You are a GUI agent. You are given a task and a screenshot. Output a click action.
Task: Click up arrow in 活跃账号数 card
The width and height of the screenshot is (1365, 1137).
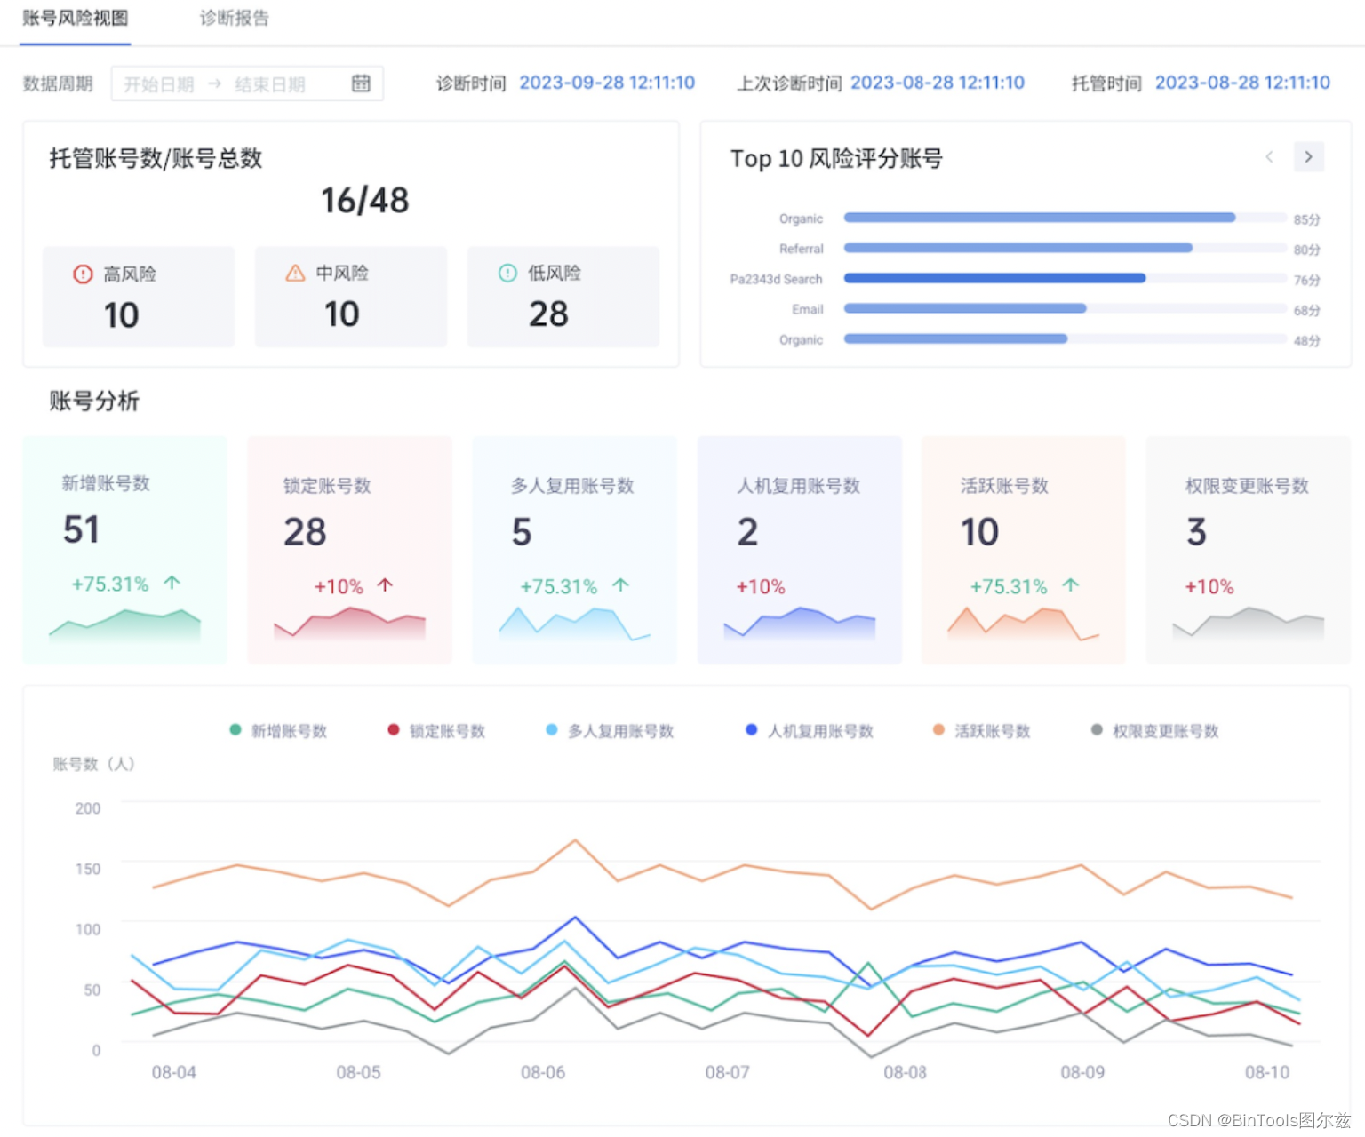point(1071,585)
